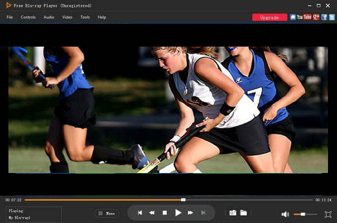Toggle full screen mode

pos(328,215)
